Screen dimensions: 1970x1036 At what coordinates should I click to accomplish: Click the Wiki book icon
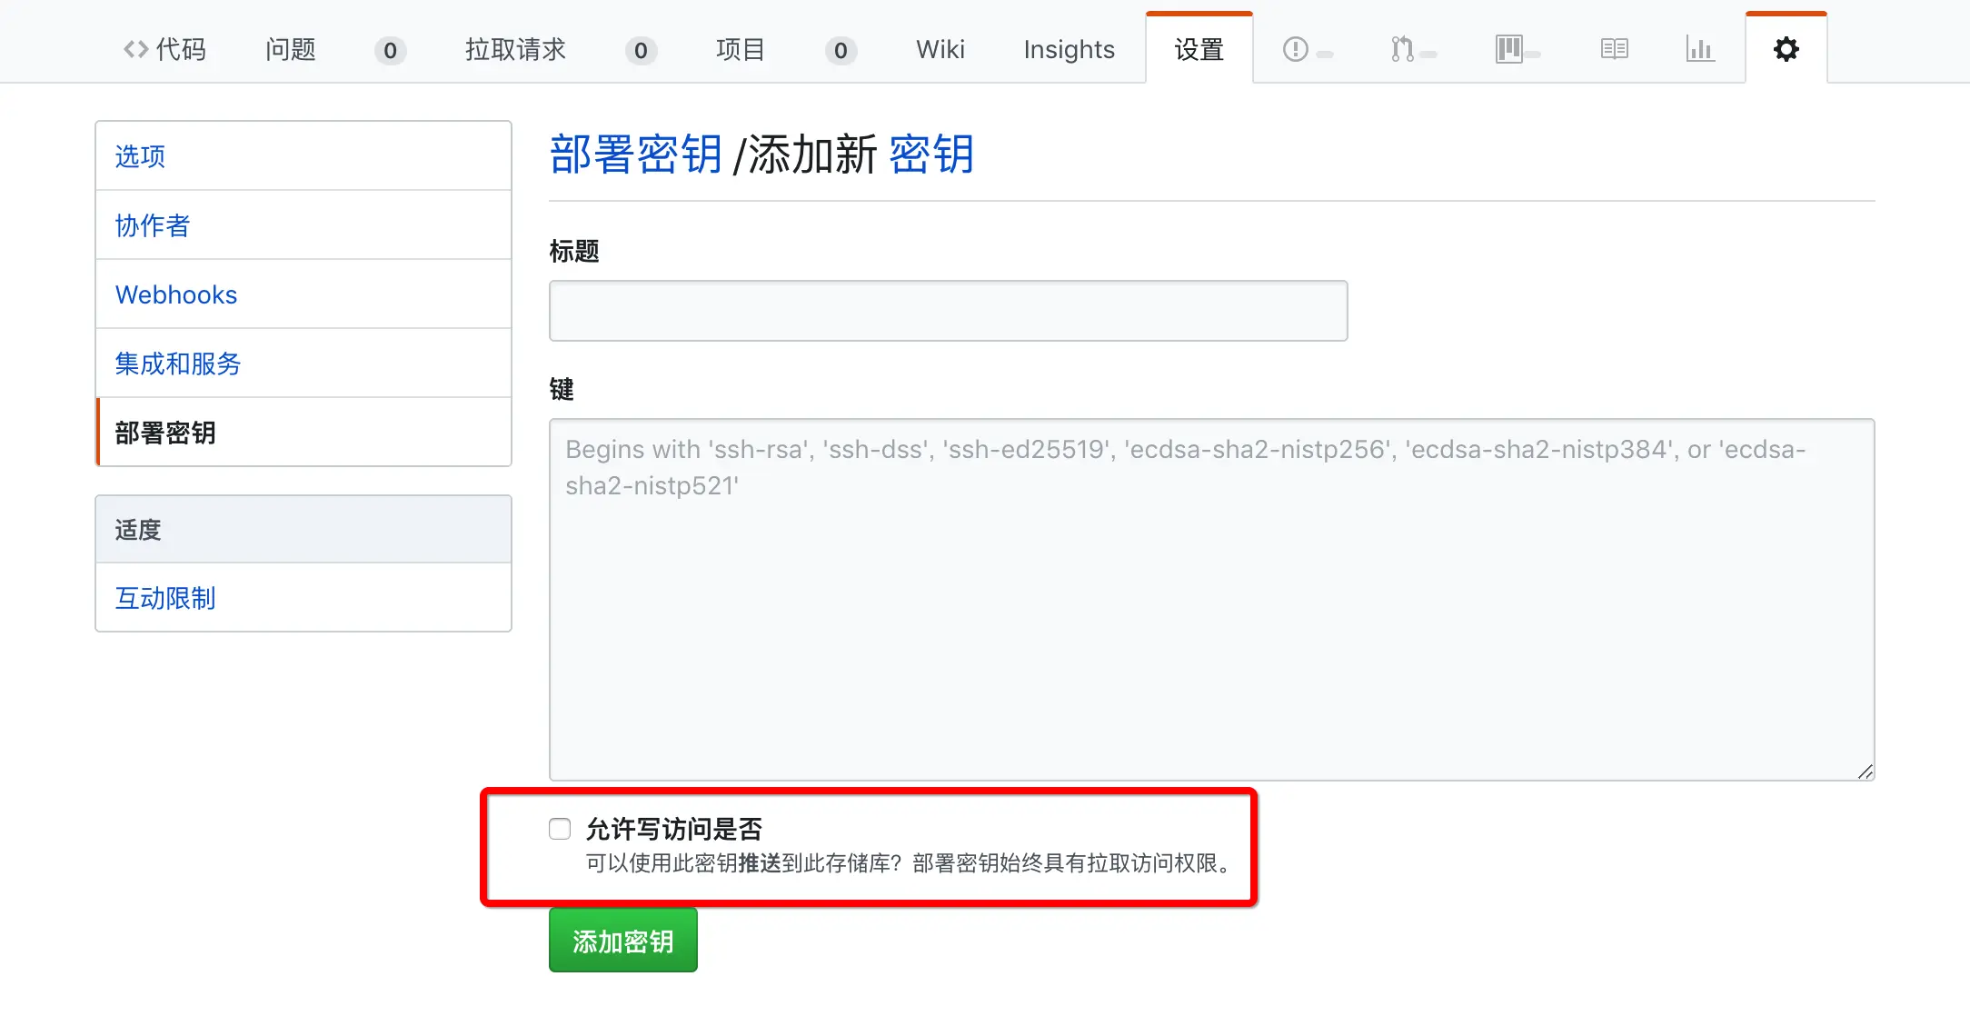pos(1614,49)
